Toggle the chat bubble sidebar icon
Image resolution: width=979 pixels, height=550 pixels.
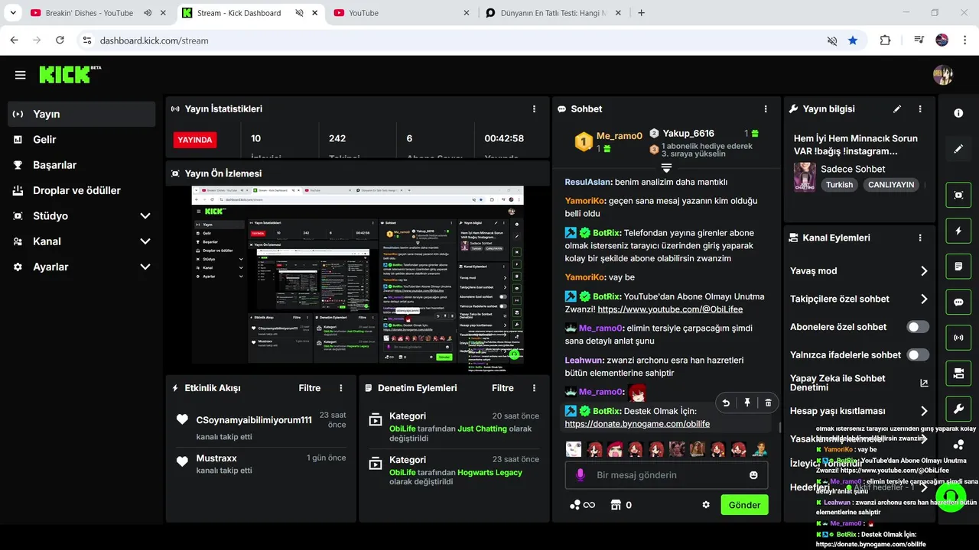click(958, 302)
